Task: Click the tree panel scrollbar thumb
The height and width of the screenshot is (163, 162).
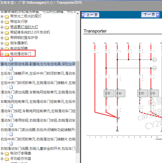Action: 78,107
